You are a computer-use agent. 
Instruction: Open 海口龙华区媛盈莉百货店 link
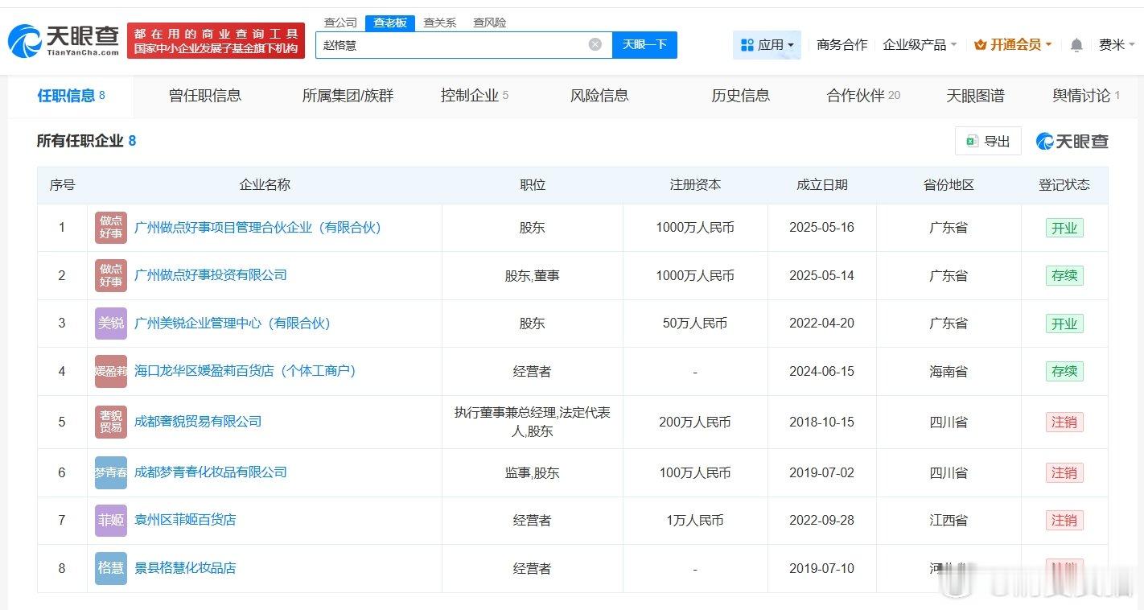(x=245, y=371)
